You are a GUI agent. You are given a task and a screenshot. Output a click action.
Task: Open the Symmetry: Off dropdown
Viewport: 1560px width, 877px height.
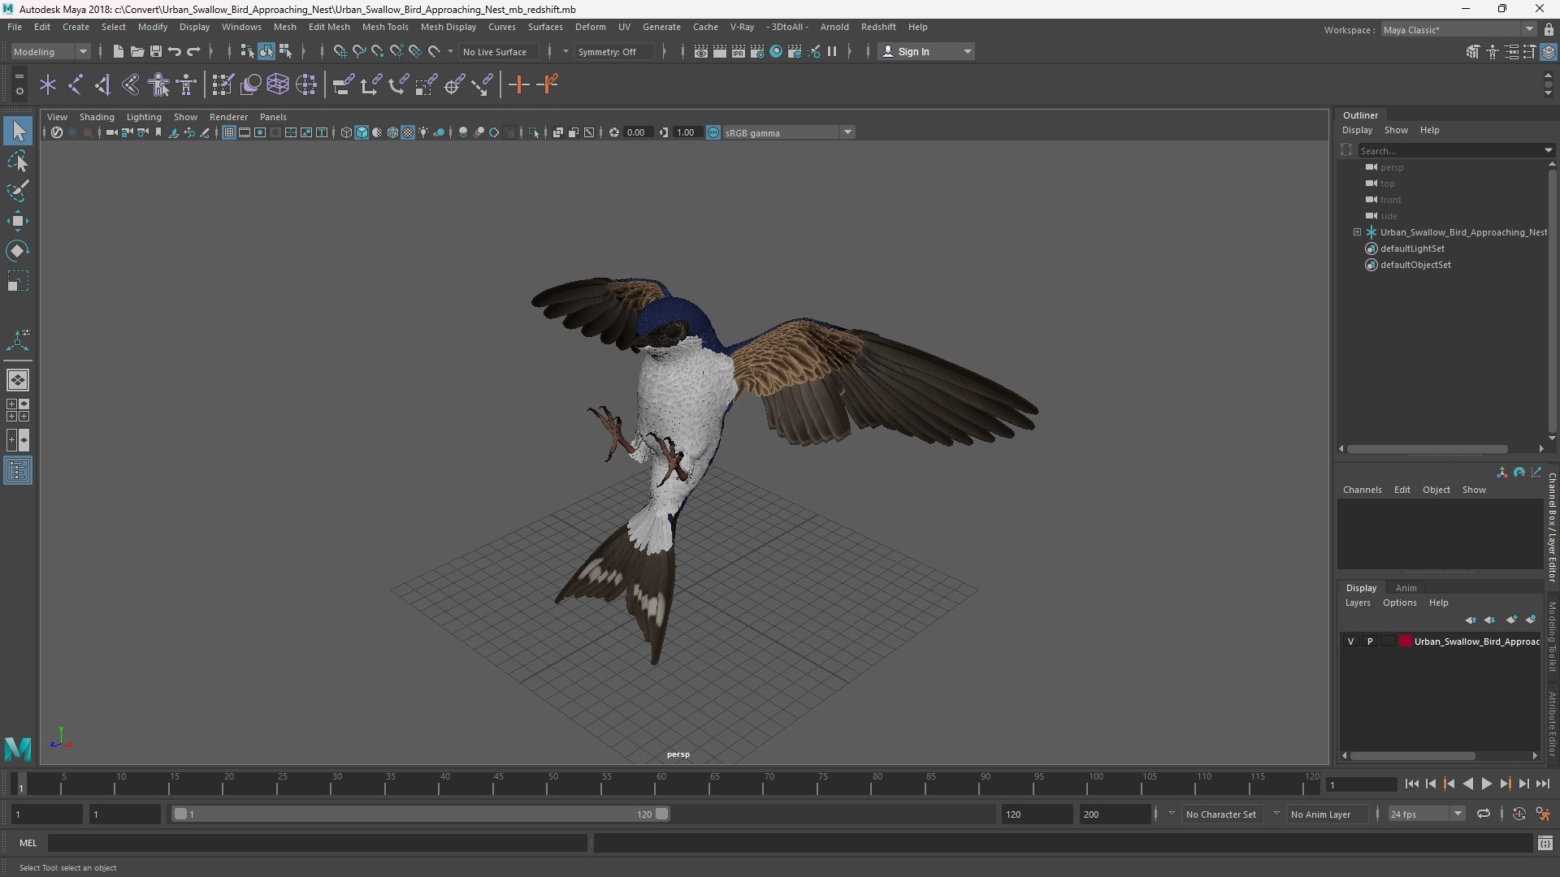pyautogui.click(x=615, y=51)
